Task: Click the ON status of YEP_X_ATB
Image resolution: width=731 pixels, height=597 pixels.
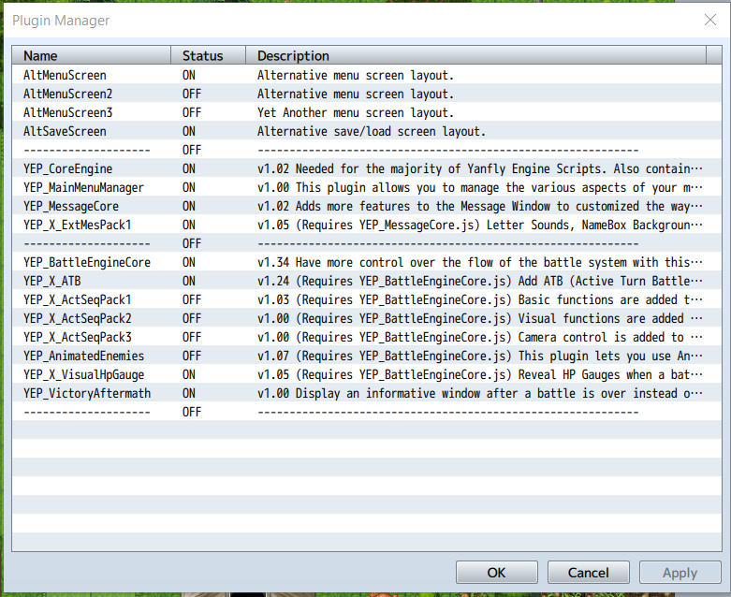Action: pyautogui.click(x=189, y=281)
